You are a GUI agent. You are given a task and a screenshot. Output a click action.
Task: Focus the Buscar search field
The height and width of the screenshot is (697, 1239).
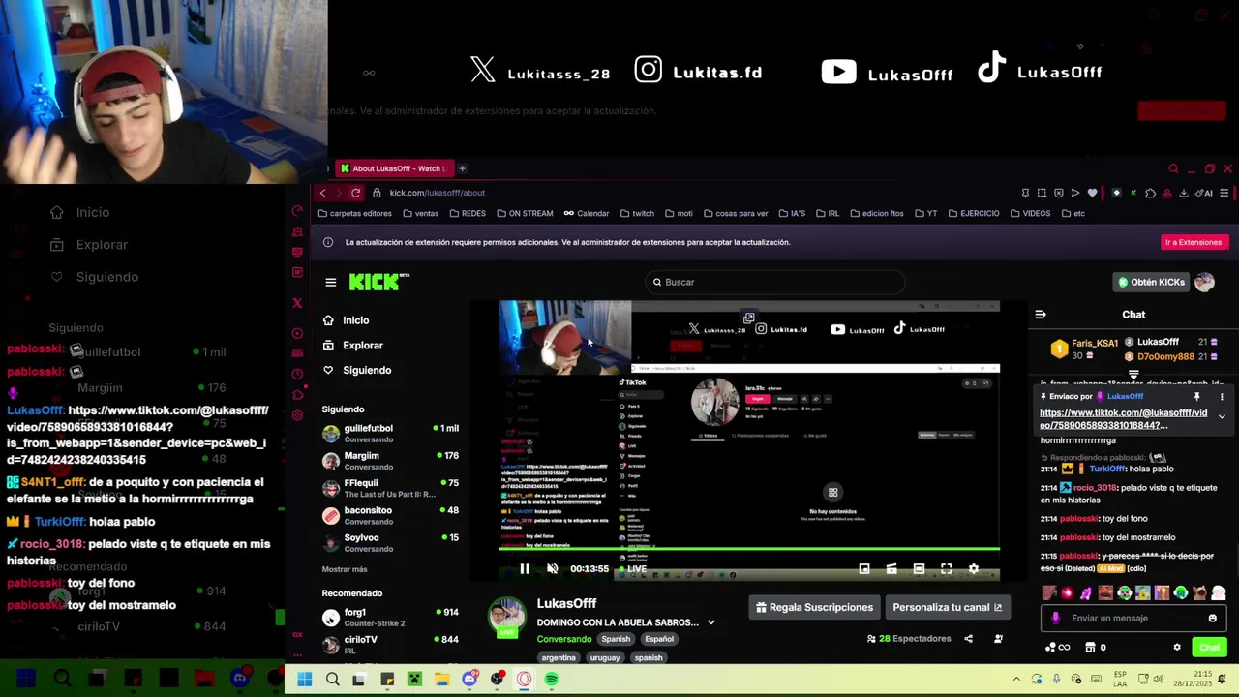coord(774,282)
